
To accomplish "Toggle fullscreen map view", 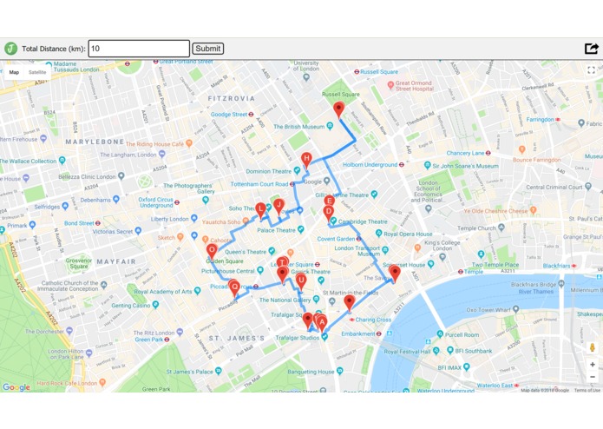I will click(x=592, y=70).
